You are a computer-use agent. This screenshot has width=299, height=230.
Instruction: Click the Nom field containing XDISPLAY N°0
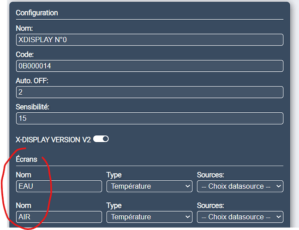click(x=149, y=40)
